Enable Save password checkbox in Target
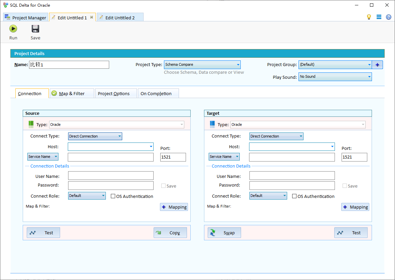The width and height of the screenshot is (395, 280). point(345,186)
